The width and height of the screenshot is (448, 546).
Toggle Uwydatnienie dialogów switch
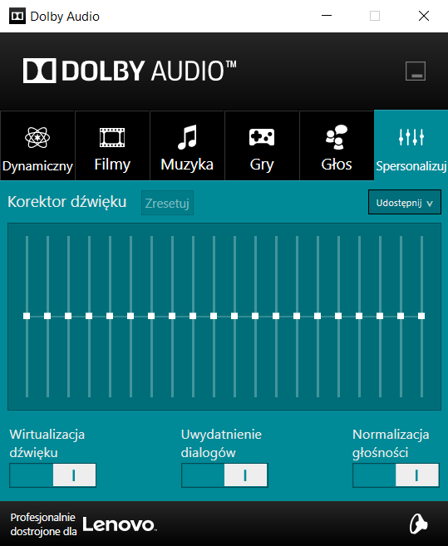tap(224, 475)
